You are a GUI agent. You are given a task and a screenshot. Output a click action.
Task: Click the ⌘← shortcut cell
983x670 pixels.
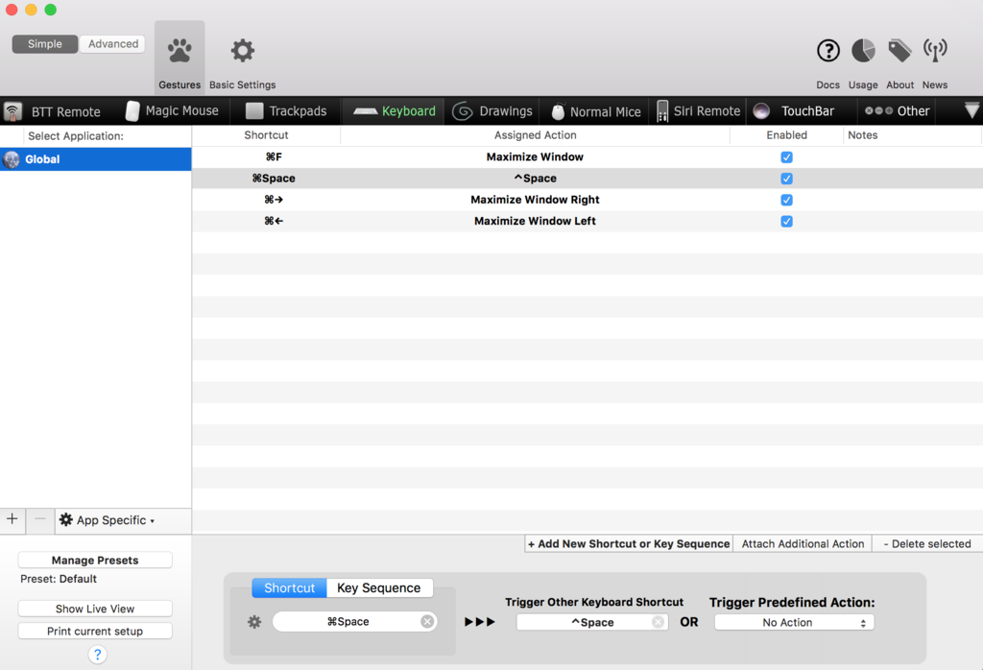274,221
